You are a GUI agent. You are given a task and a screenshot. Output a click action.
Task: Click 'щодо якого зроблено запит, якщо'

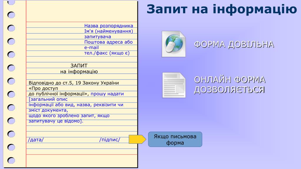(x=69, y=116)
